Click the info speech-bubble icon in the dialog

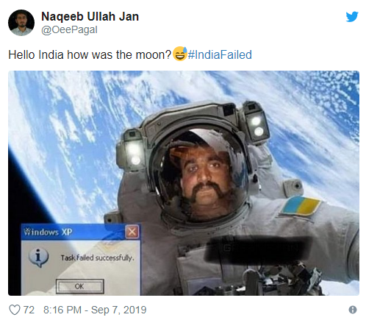tap(38, 257)
